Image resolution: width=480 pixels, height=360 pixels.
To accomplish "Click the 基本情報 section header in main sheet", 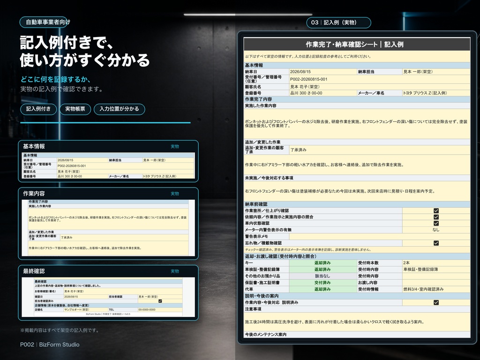I will 357,65.
